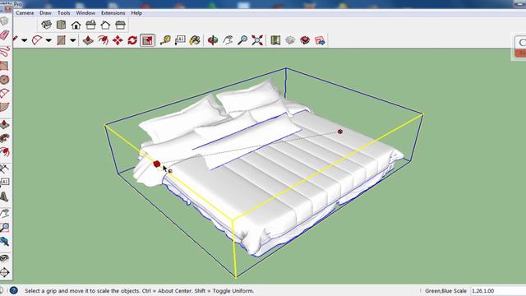
Task: Open the Help menu
Action: pos(136,13)
